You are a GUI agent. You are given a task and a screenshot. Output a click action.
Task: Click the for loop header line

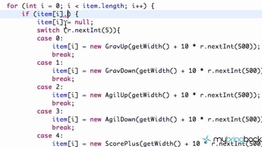[81, 6]
